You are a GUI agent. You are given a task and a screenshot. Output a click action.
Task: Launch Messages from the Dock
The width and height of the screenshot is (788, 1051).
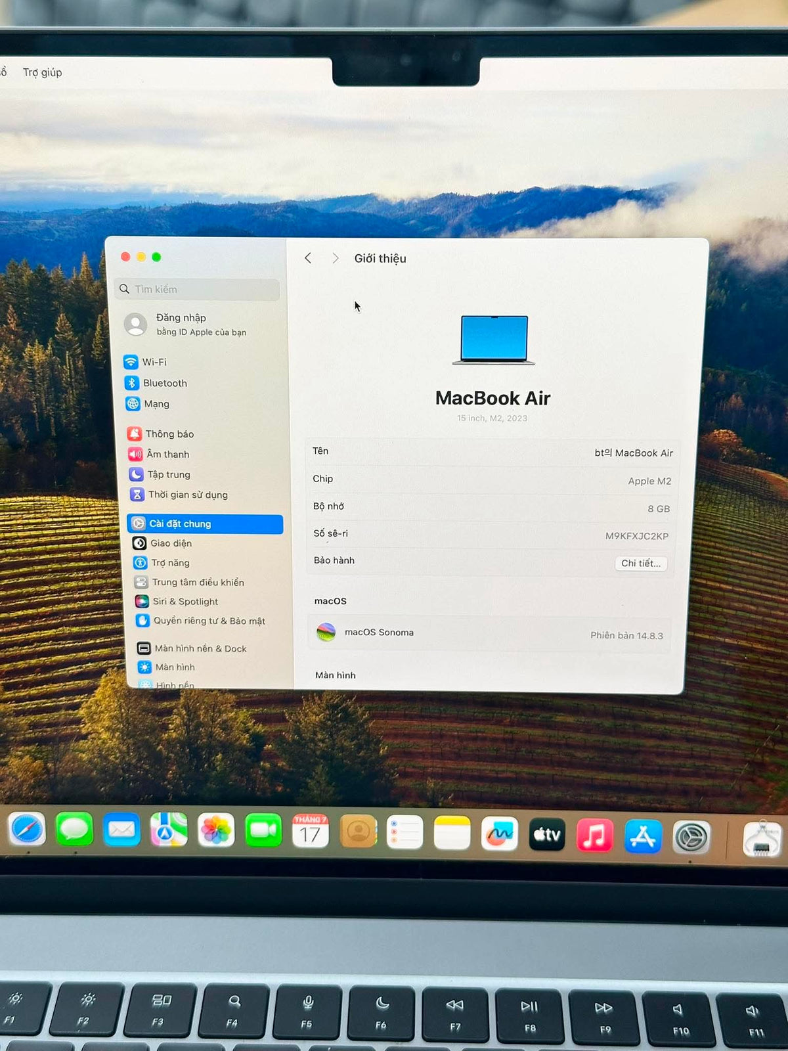74,830
